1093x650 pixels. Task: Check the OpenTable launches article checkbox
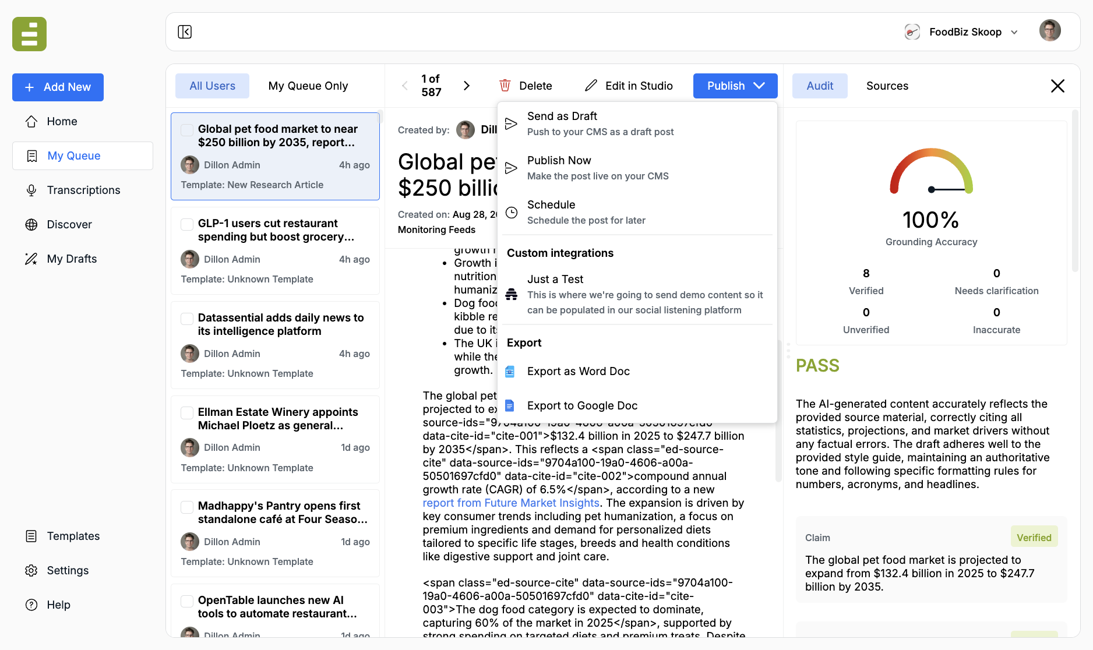click(x=187, y=600)
